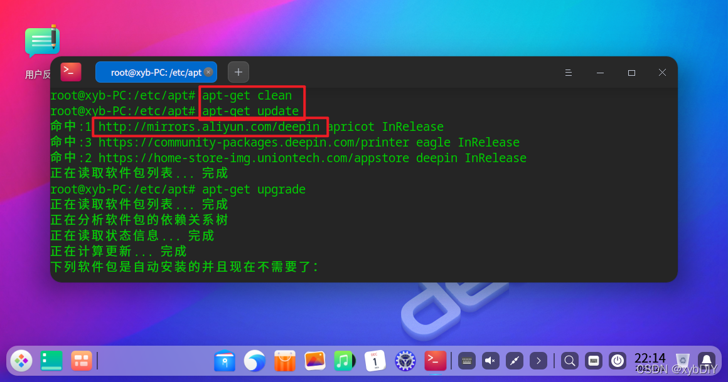Open the notification bell icon

tap(707, 361)
